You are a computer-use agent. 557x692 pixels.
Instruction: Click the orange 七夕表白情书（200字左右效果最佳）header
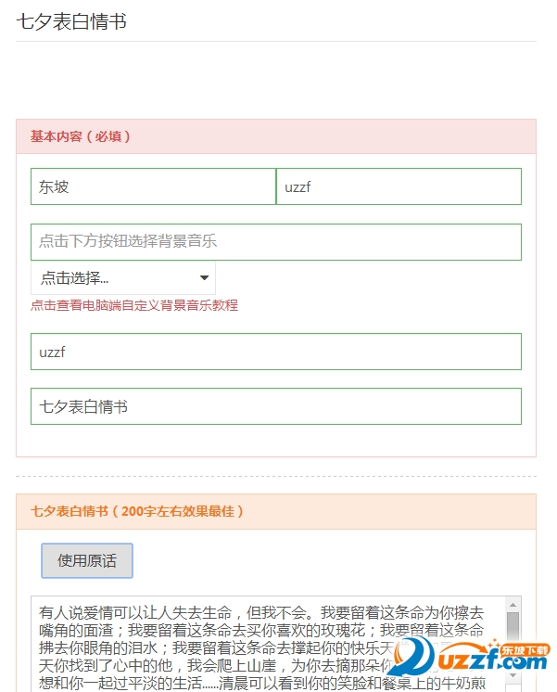pyautogui.click(x=137, y=511)
